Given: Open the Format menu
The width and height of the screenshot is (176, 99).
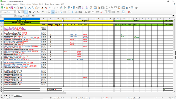Looking at the screenshot, I should coord(29,4).
